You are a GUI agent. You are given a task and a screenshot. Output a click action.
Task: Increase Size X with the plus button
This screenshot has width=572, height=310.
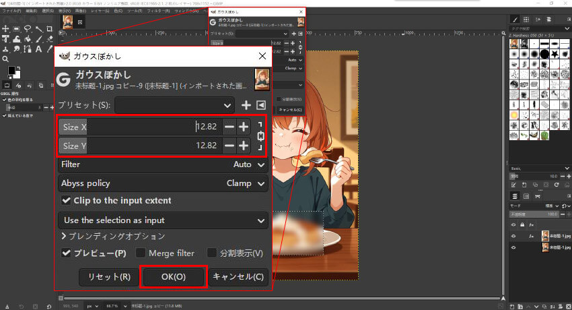point(244,127)
